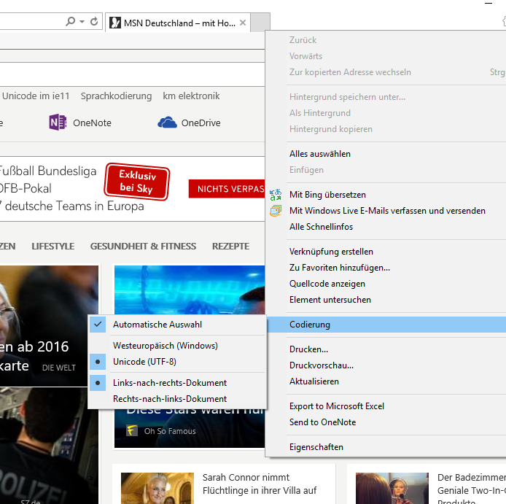Click the 'Fußball Bundesliga' banner text
506x504 pixels.
point(48,171)
